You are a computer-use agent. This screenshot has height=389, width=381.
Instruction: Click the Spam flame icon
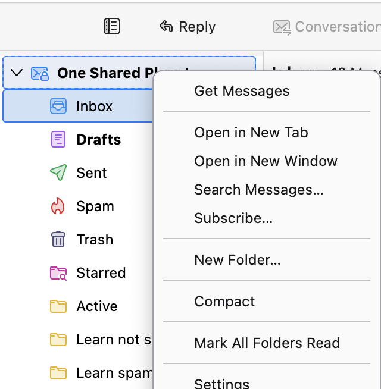tap(58, 206)
